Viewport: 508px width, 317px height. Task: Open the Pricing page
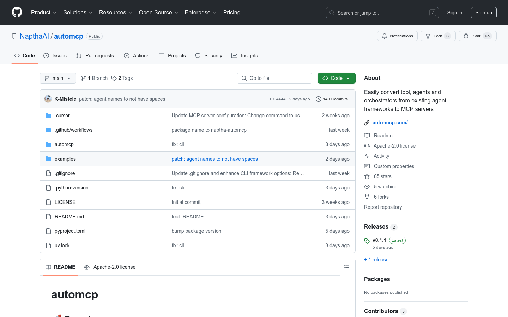(x=232, y=12)
